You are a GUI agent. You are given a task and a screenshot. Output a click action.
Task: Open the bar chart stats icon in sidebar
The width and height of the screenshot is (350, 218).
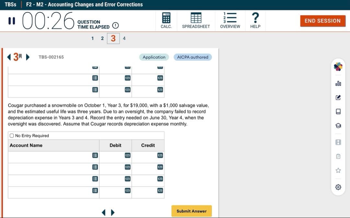coord(338,84)
